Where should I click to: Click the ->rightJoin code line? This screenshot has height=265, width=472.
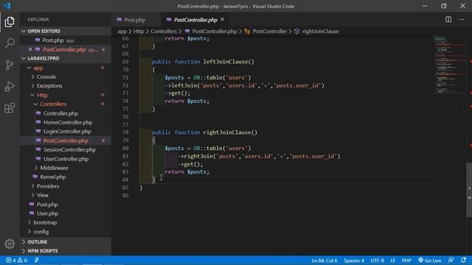coord(259,156)
